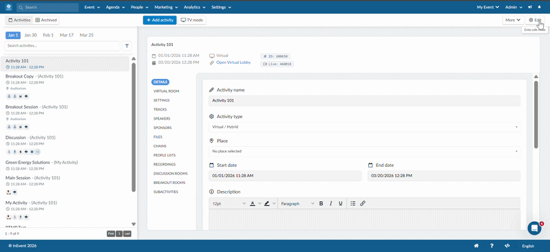
Task: Click the Edit button
Action: click(536, 20)
